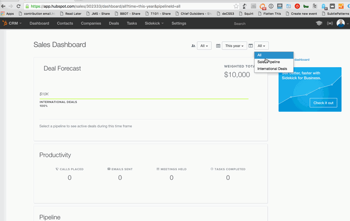This screenshot has width=350, height=221.
Task: Open the Create new event bookmark
Action: pos(301,14)
